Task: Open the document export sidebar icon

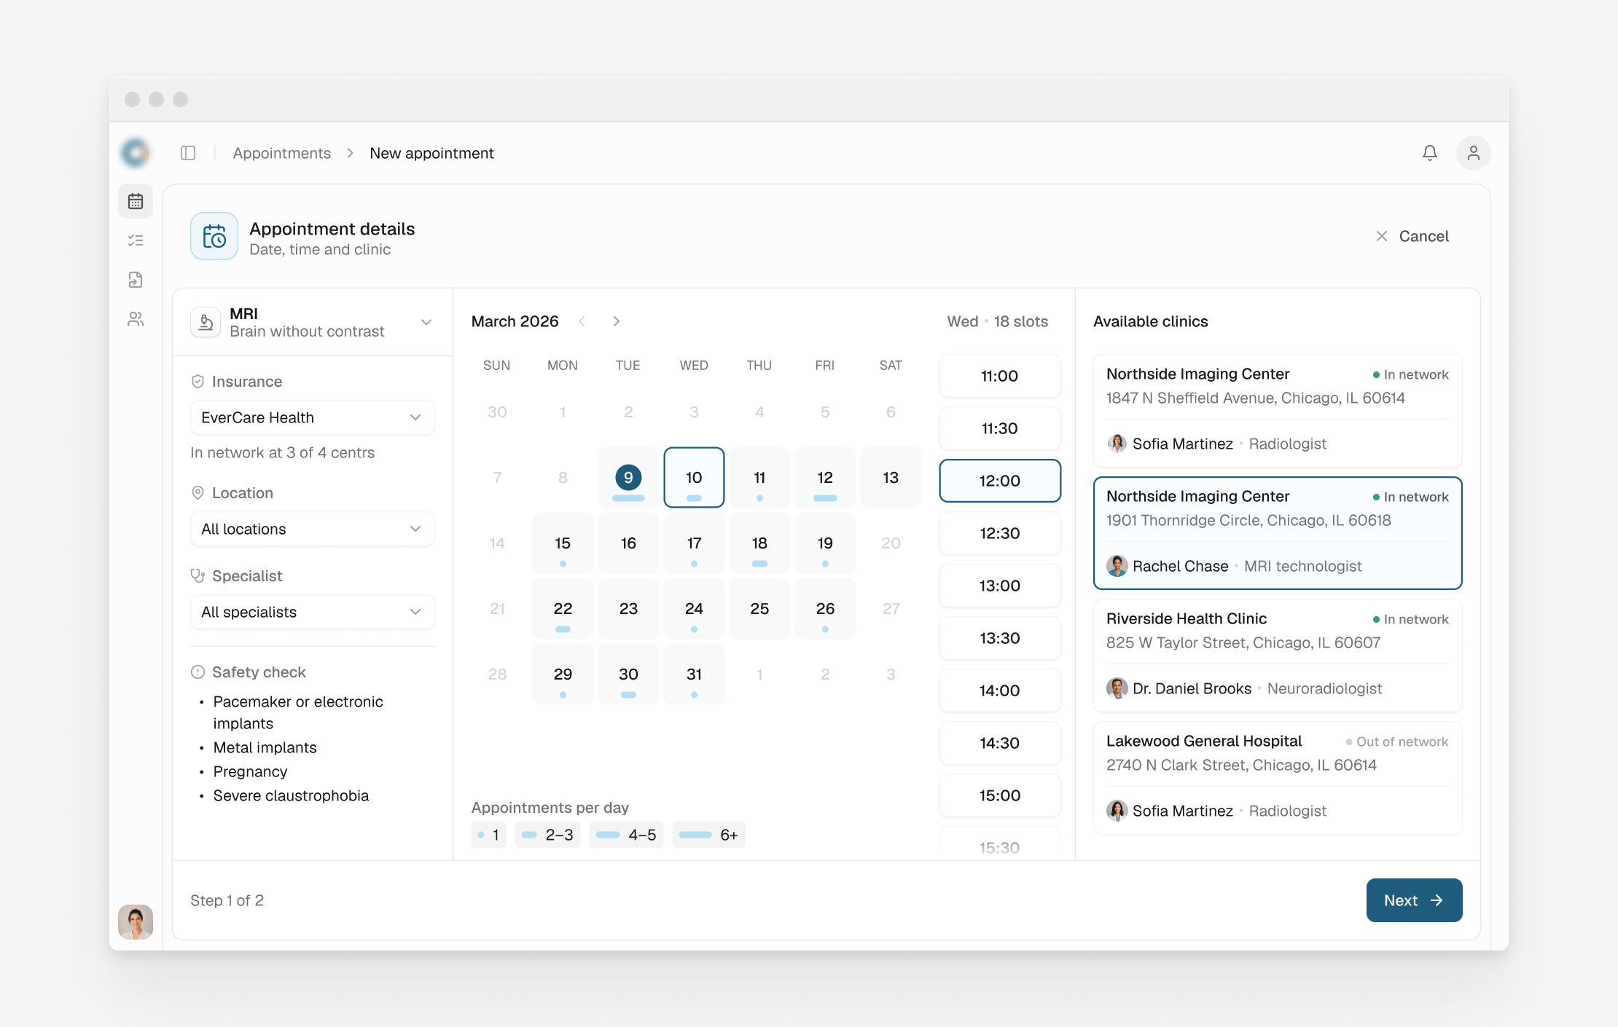Action: [x=136, y=280]
